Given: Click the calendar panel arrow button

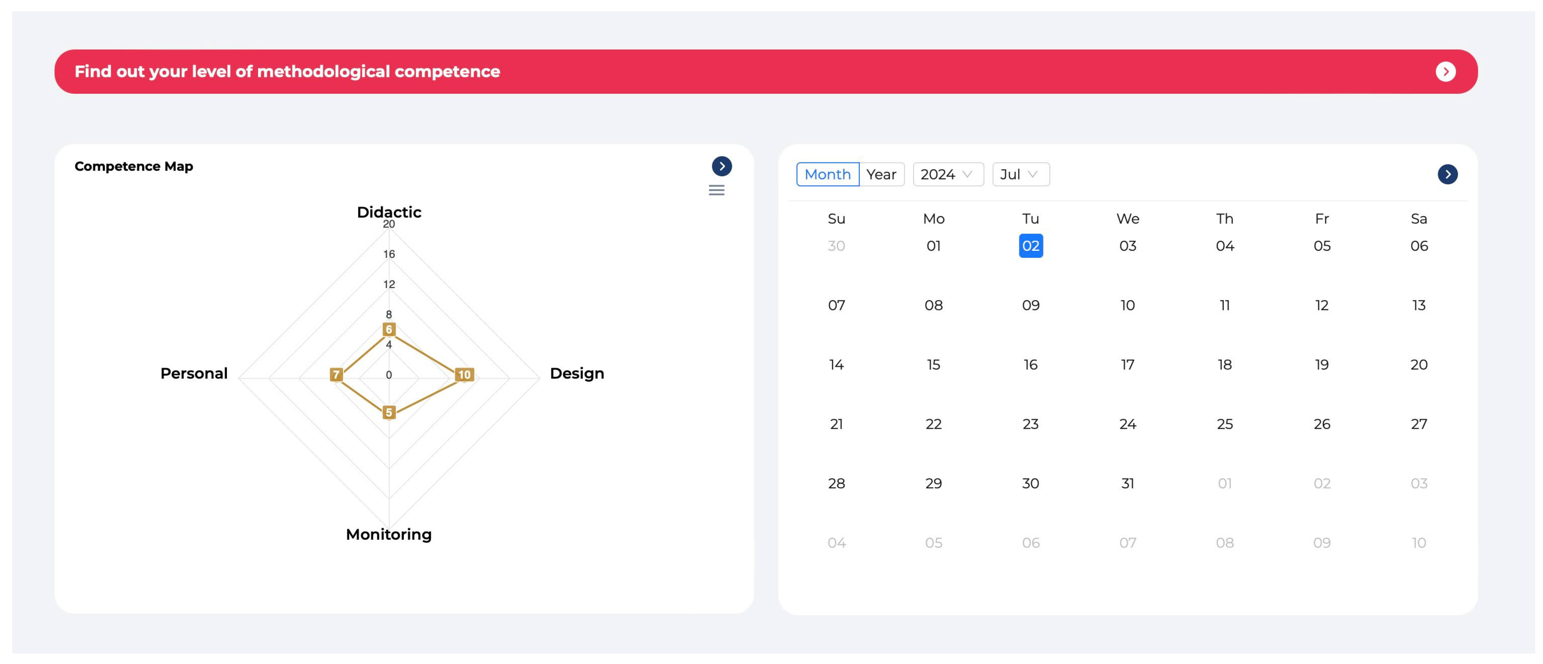Looking at the screenshot, I should [1447, 174].
